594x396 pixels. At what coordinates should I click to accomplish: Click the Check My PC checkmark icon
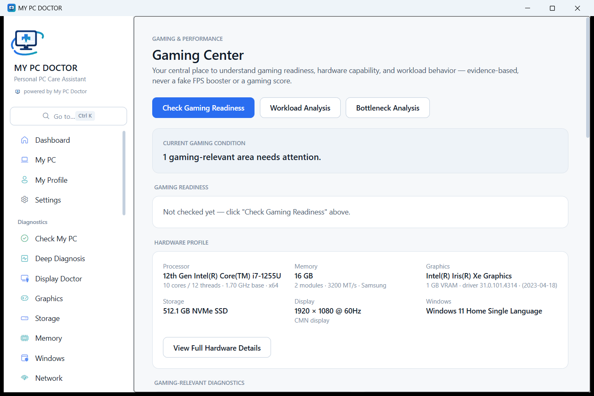[25, 238]
